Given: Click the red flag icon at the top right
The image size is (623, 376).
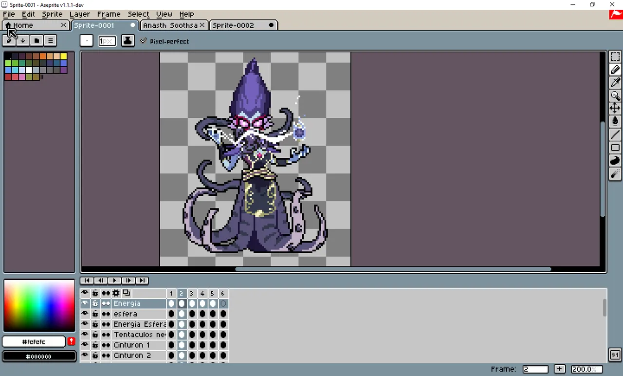Looking at the screenshot, I should (616, 14).
